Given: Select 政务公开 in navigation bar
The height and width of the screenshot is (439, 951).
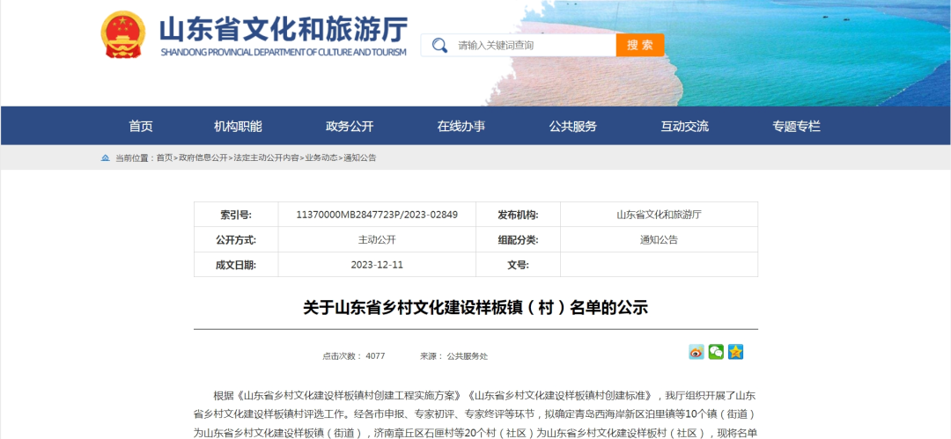Looking at the screenshot, I should point(350,126).
